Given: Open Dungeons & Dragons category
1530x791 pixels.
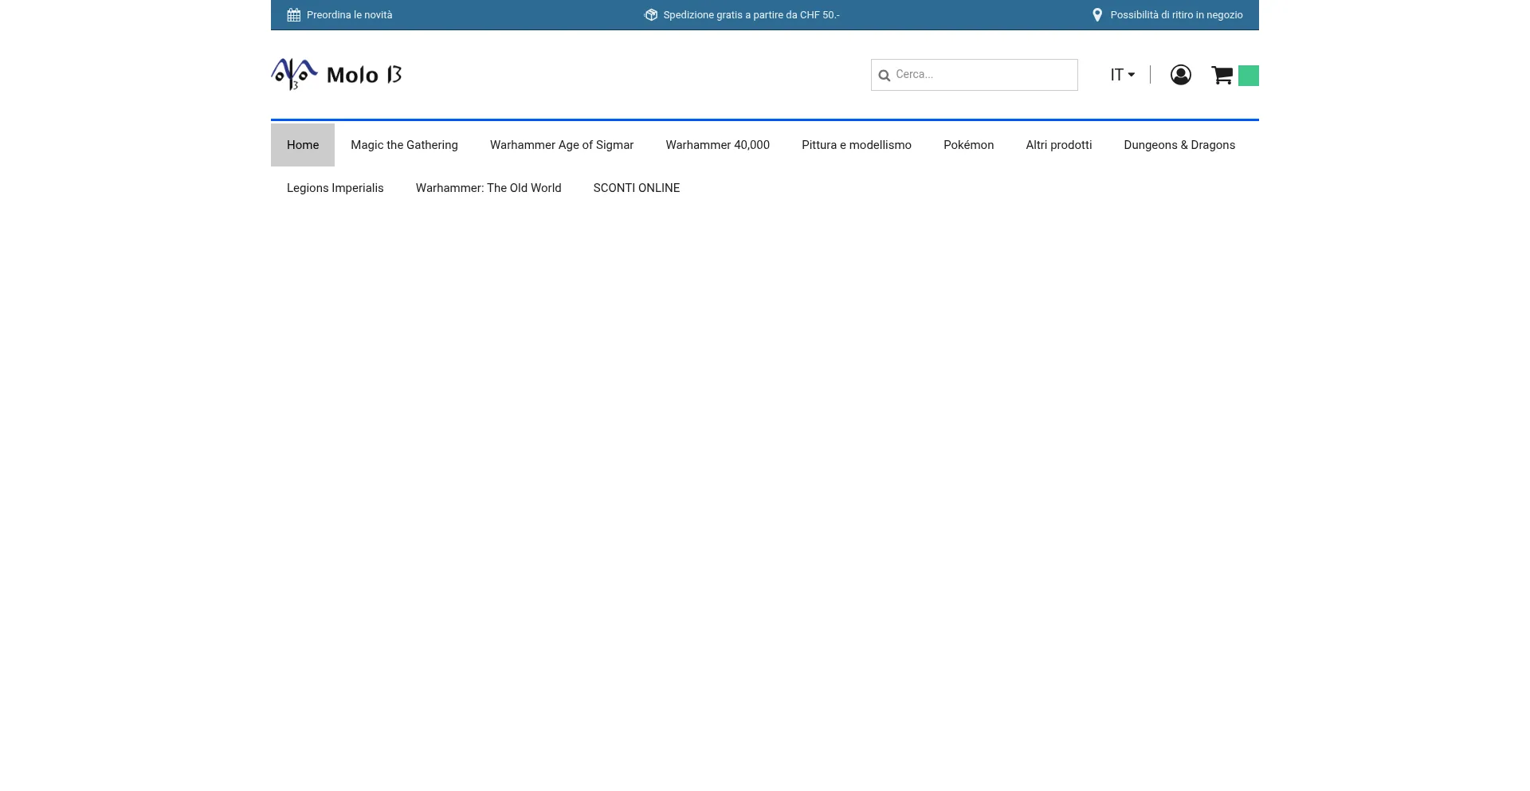Looking at the screenshot, I should [1179, 145].
